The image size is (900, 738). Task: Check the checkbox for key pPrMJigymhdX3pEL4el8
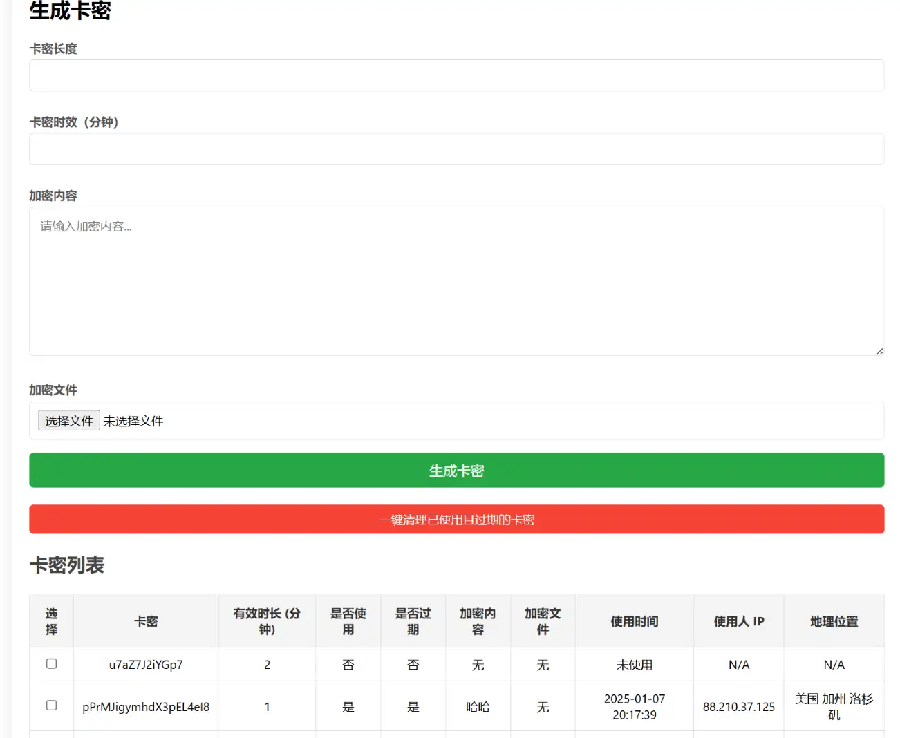tap(51, 706)
